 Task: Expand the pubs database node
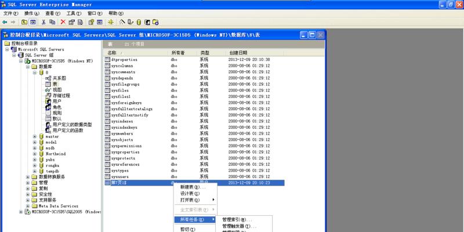[35, 159]
